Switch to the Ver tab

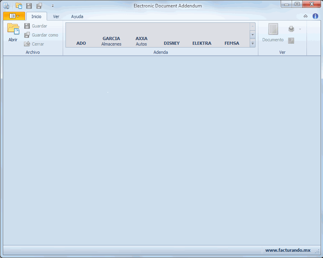[56, 16]
